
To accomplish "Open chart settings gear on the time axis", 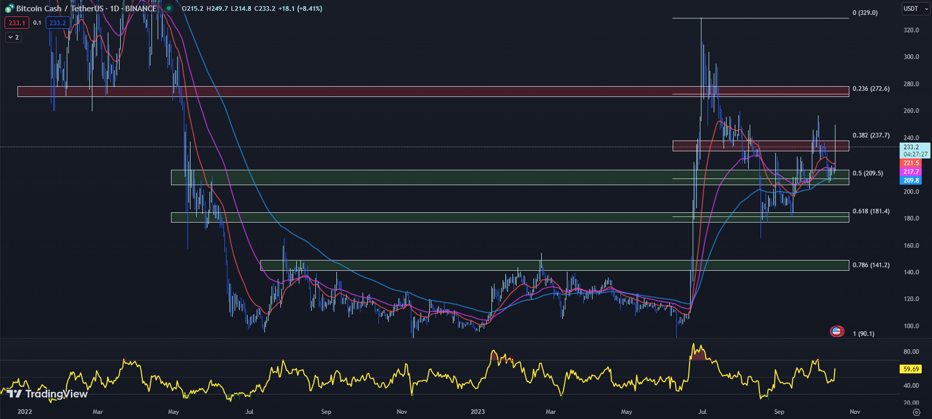I will pos(916,412).
